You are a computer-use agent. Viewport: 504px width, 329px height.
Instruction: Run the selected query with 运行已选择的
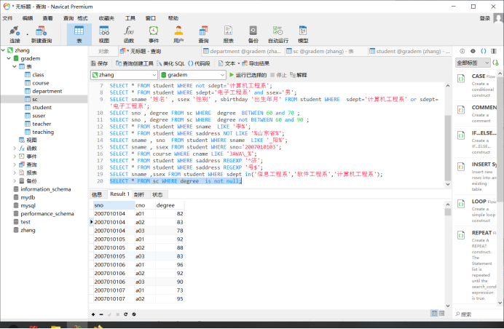tap(248, 75)
